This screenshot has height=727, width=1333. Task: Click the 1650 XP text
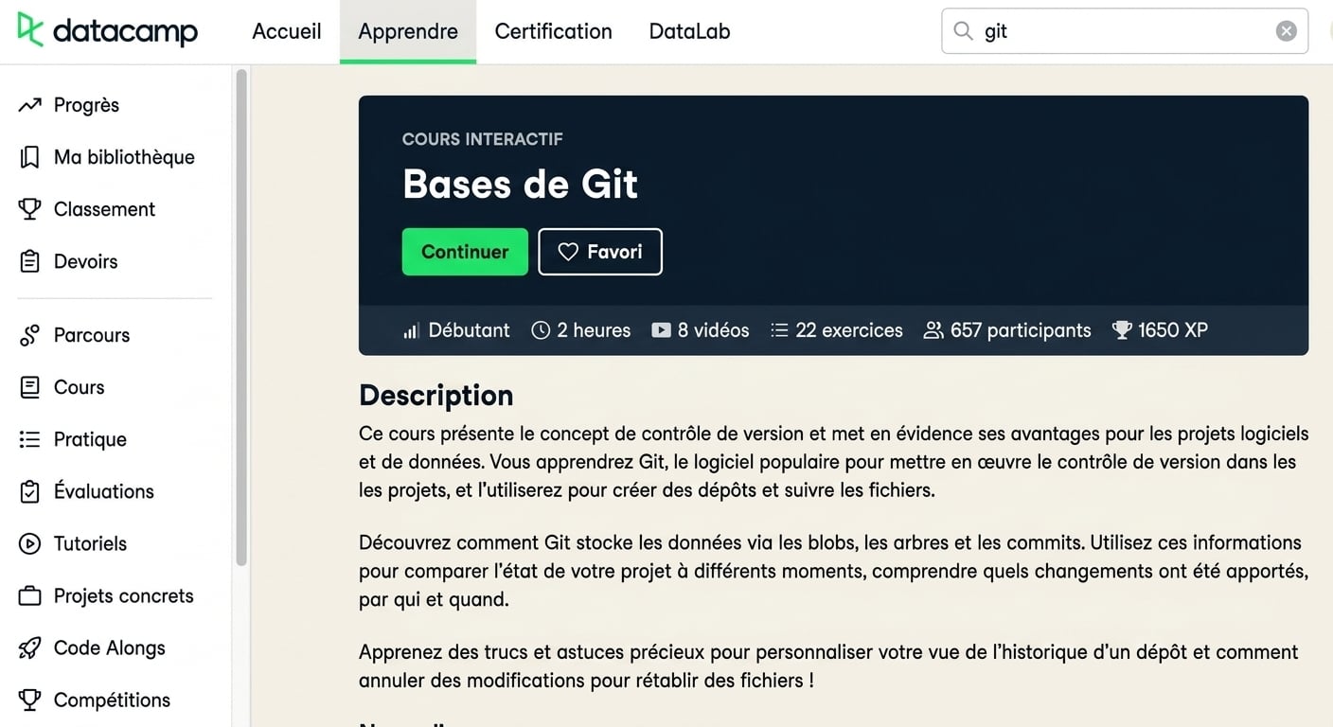[x=1173, y=330]
